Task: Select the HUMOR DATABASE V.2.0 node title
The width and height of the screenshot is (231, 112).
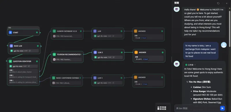Action: coord(67,31)
